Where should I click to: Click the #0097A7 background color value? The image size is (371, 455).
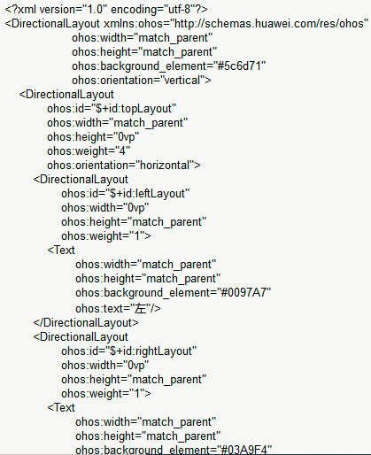(x=244, y=293)
